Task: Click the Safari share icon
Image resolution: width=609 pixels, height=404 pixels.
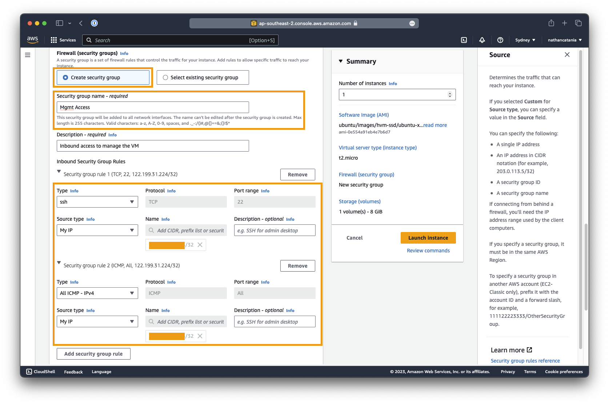Action: click(551, 23)
